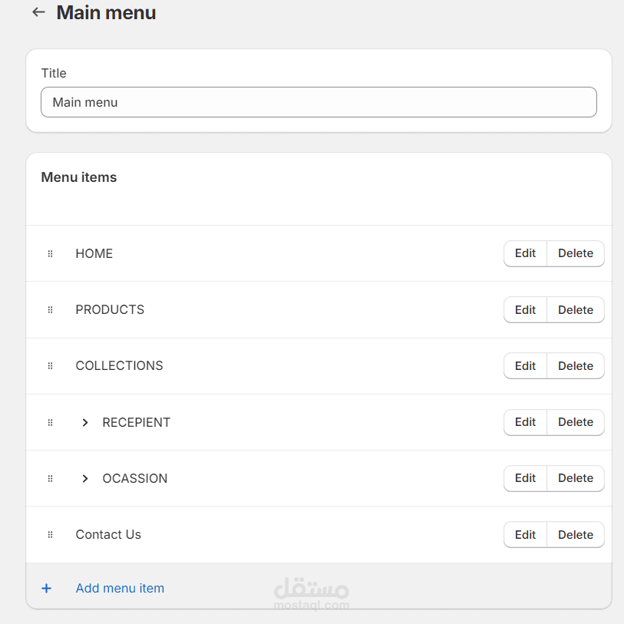The height and width of the screenshot is (624, 624).
Task: Click the back arrow beside Main menu
Action: coord(38,12)
